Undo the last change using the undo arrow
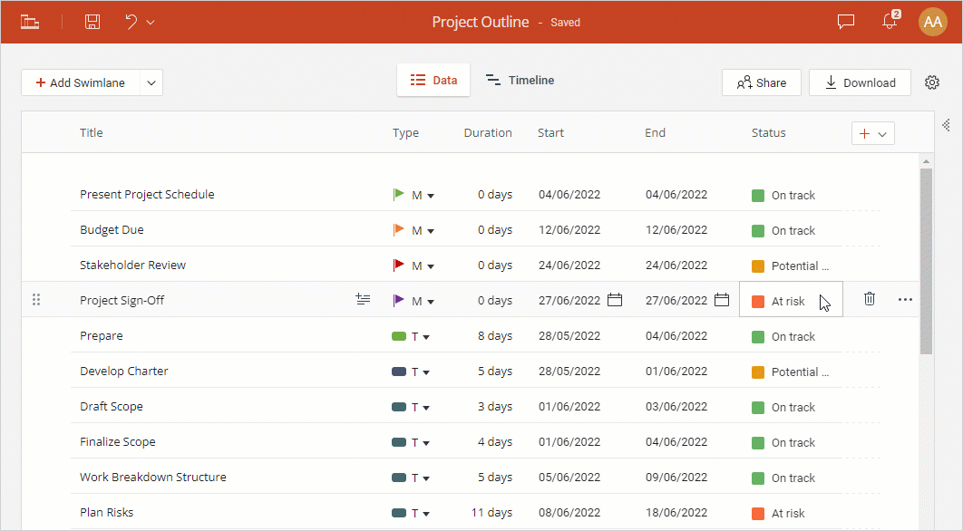 [130, 22]
